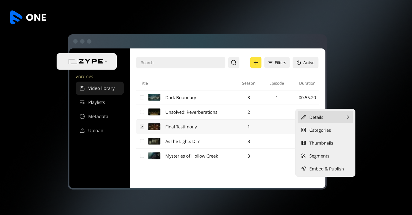Click the Video library clapperboard icon
Viewport: 412px width, 215px height.
click(x=82, y=88)
